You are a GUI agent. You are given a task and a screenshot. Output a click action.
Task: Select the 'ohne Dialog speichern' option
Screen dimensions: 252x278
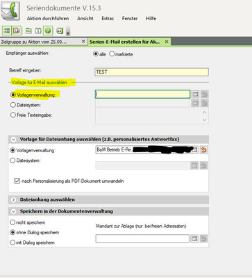click(12, 232)
